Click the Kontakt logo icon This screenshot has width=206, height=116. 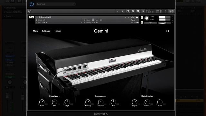pyautogui.click(x=30, y=11)
